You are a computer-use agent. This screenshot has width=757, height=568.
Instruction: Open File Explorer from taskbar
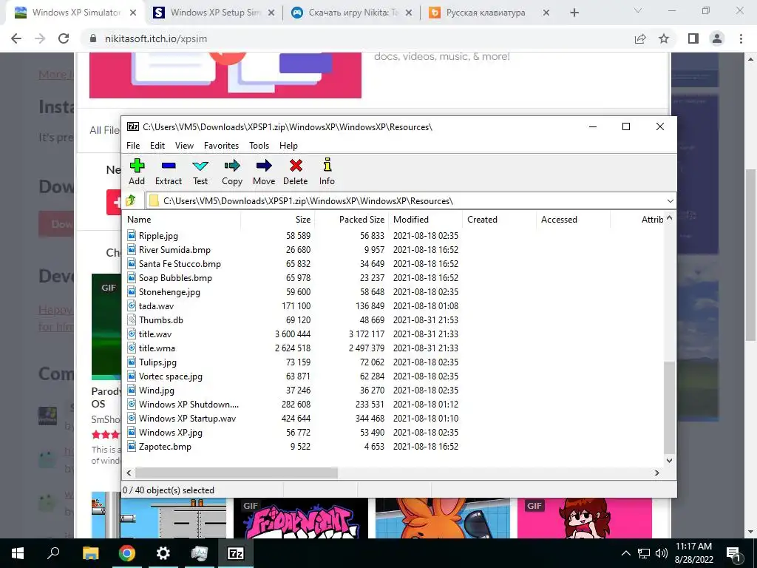pyautogui.click(x=90, y=553)
